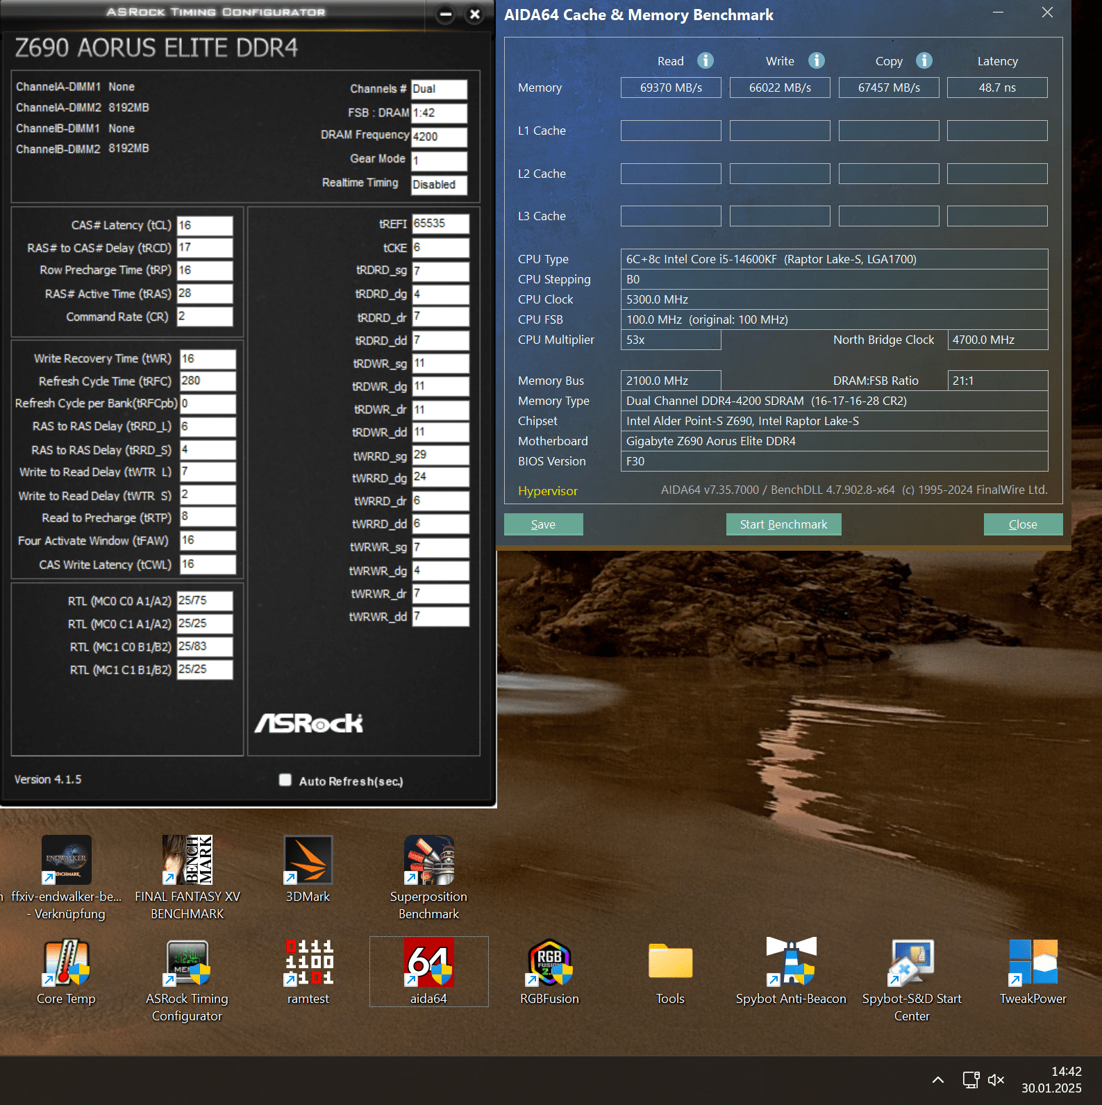1102x1105 pixels.
Task: Click the Read info icon in AIDA64
Action: [706, 60]
